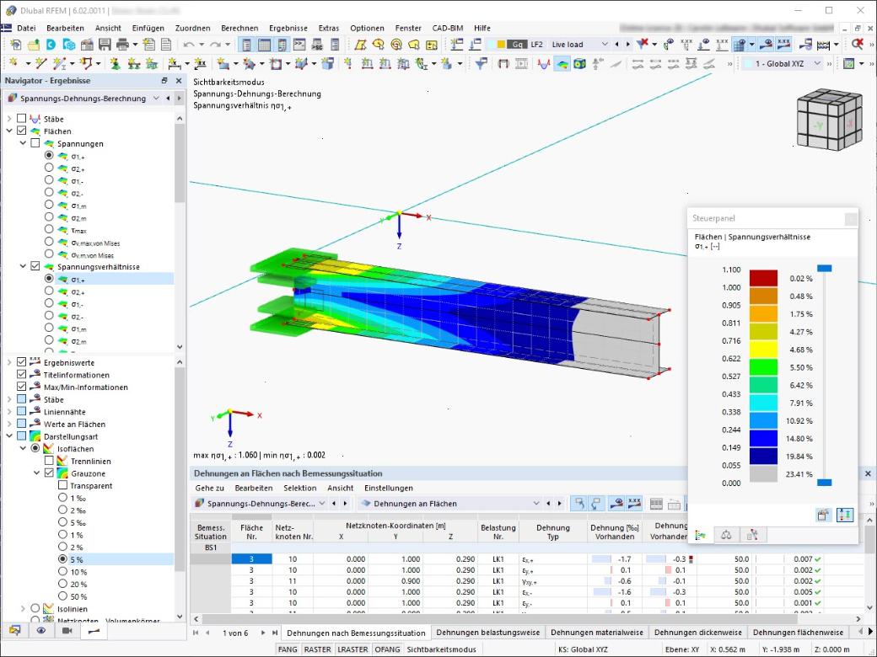Uncheck the Flächen checkbox
This screenshot has width=877, height=657.
pyautogui.click(x=21, y=131)
